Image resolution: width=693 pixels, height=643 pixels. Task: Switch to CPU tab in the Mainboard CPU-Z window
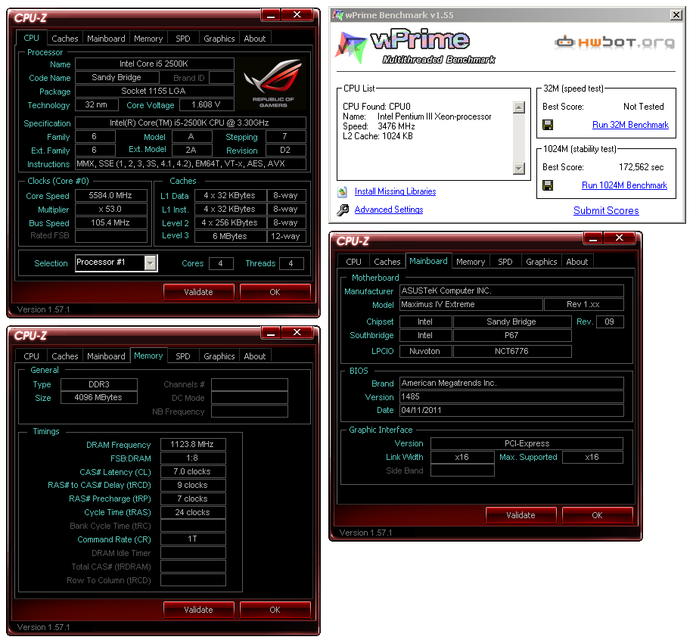353,262
